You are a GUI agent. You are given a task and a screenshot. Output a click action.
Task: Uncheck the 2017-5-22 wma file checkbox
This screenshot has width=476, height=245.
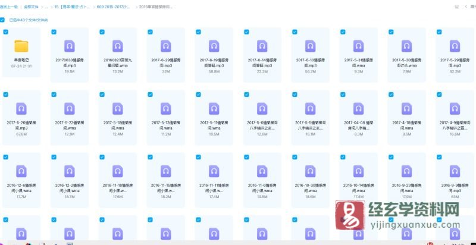[x=54, y=95]
